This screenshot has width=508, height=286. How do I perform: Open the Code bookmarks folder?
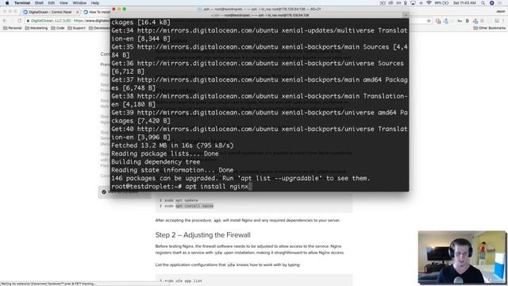point(58,29)
